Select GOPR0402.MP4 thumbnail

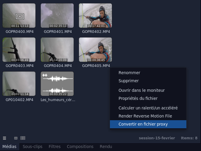click(95, 16)
